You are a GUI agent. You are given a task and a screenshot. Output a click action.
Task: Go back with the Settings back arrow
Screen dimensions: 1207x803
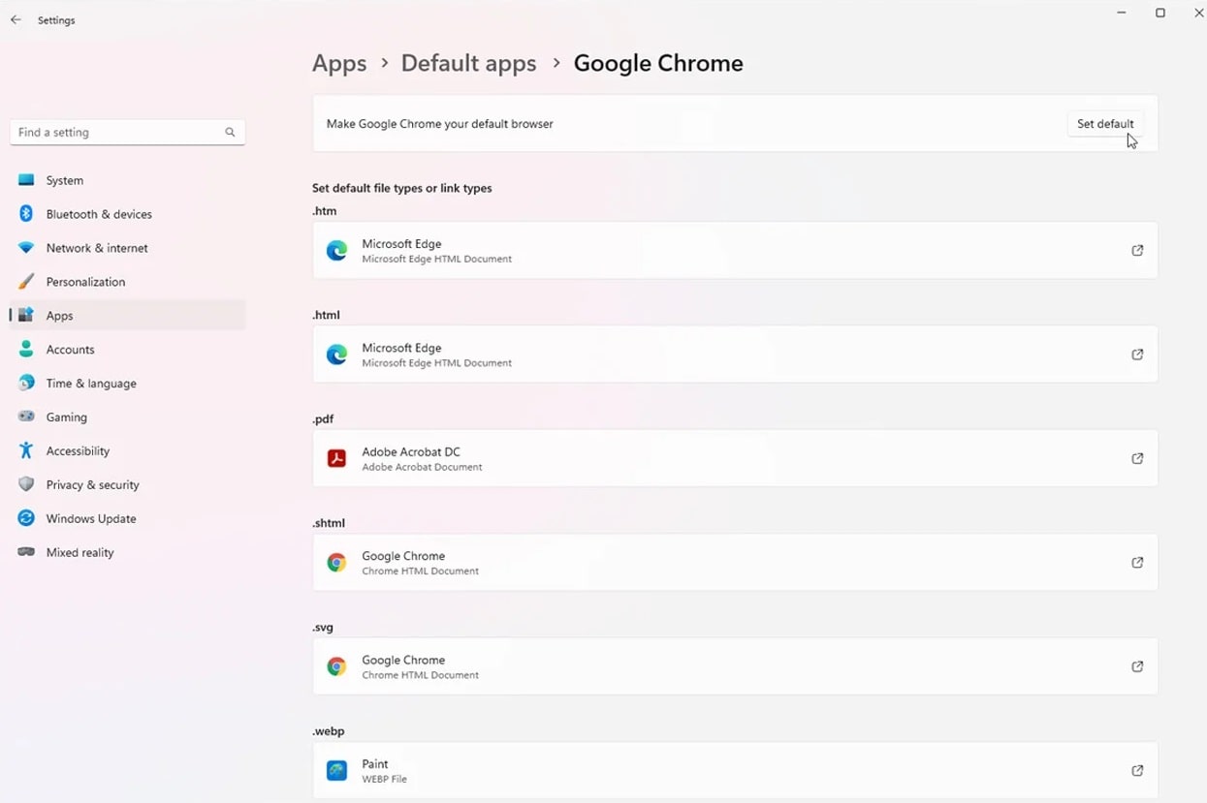16,19
